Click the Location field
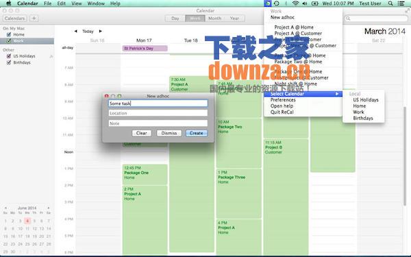411x257 pixels. [x=158, y=113]
